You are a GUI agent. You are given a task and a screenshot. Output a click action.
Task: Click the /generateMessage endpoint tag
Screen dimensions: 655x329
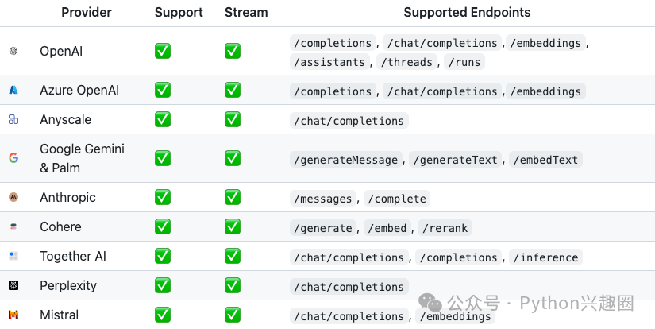point(345,160)
